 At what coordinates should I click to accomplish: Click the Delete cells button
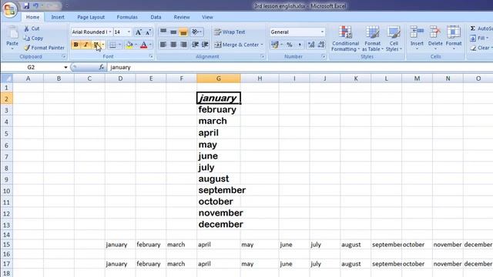[435, 38]
